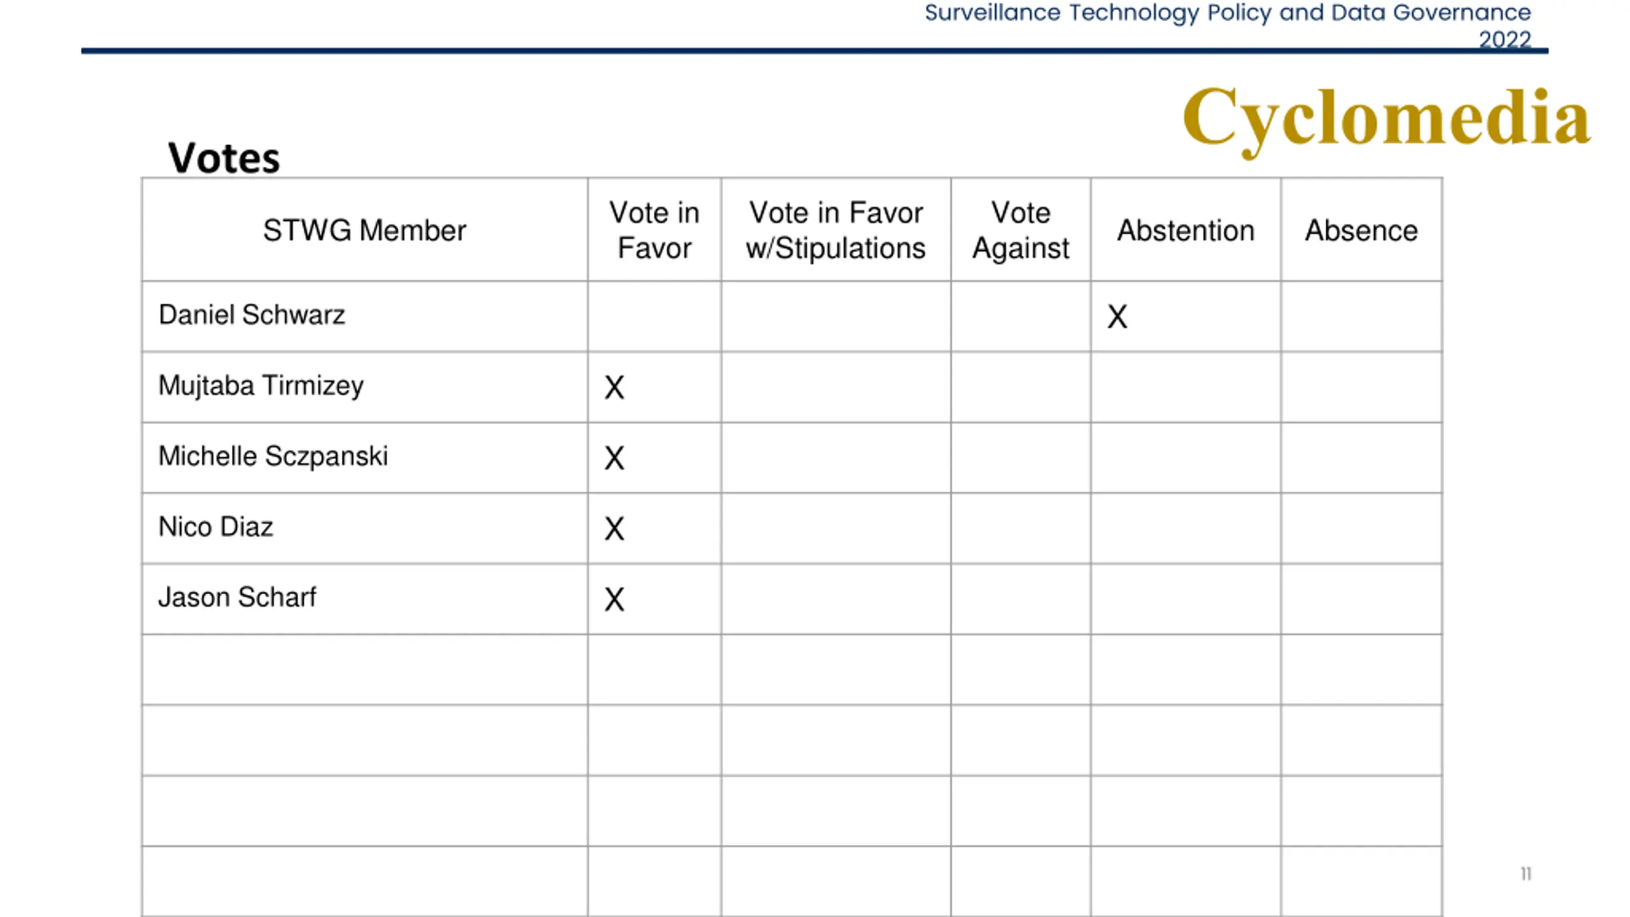Click the Votes heading
Viewport: 1630px width, 917px height.
[223, 157]
